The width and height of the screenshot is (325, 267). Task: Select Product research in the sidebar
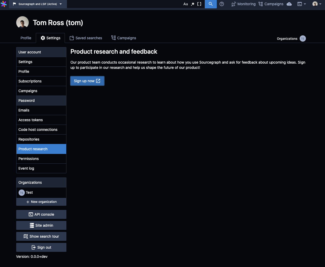click(x=41, y=149)
